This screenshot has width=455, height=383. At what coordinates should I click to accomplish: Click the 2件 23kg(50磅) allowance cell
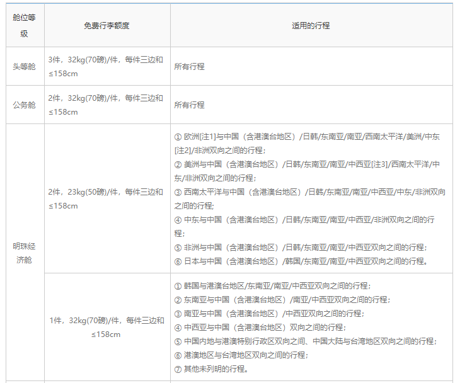pos(106,198)
